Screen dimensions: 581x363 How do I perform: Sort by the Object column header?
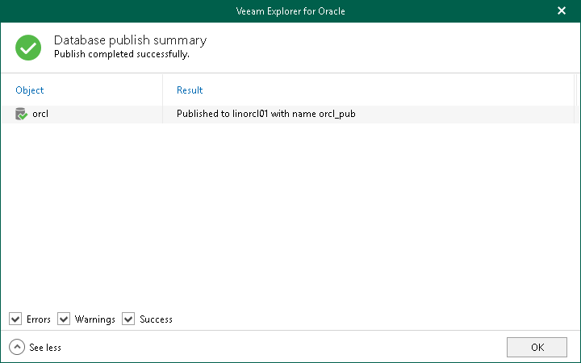30,90
